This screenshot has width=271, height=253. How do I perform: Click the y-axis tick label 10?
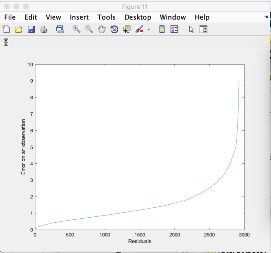pos(30,65)
